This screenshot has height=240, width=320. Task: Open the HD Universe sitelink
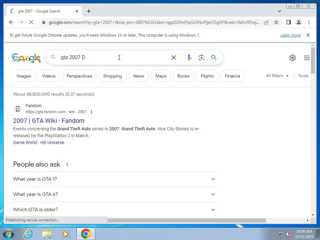(x=52, y=142)
